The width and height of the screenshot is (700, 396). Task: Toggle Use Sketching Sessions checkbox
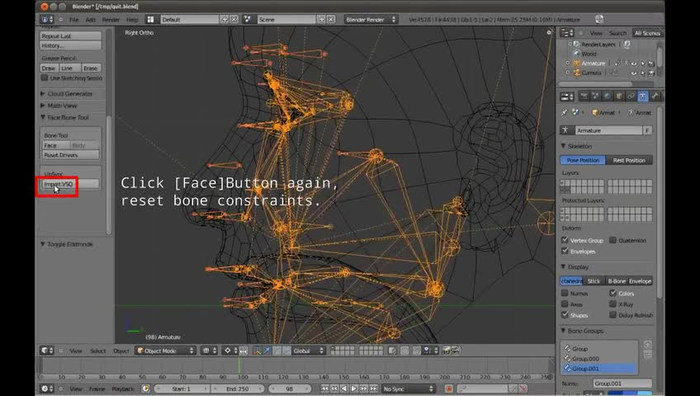(x=45, y=78)
